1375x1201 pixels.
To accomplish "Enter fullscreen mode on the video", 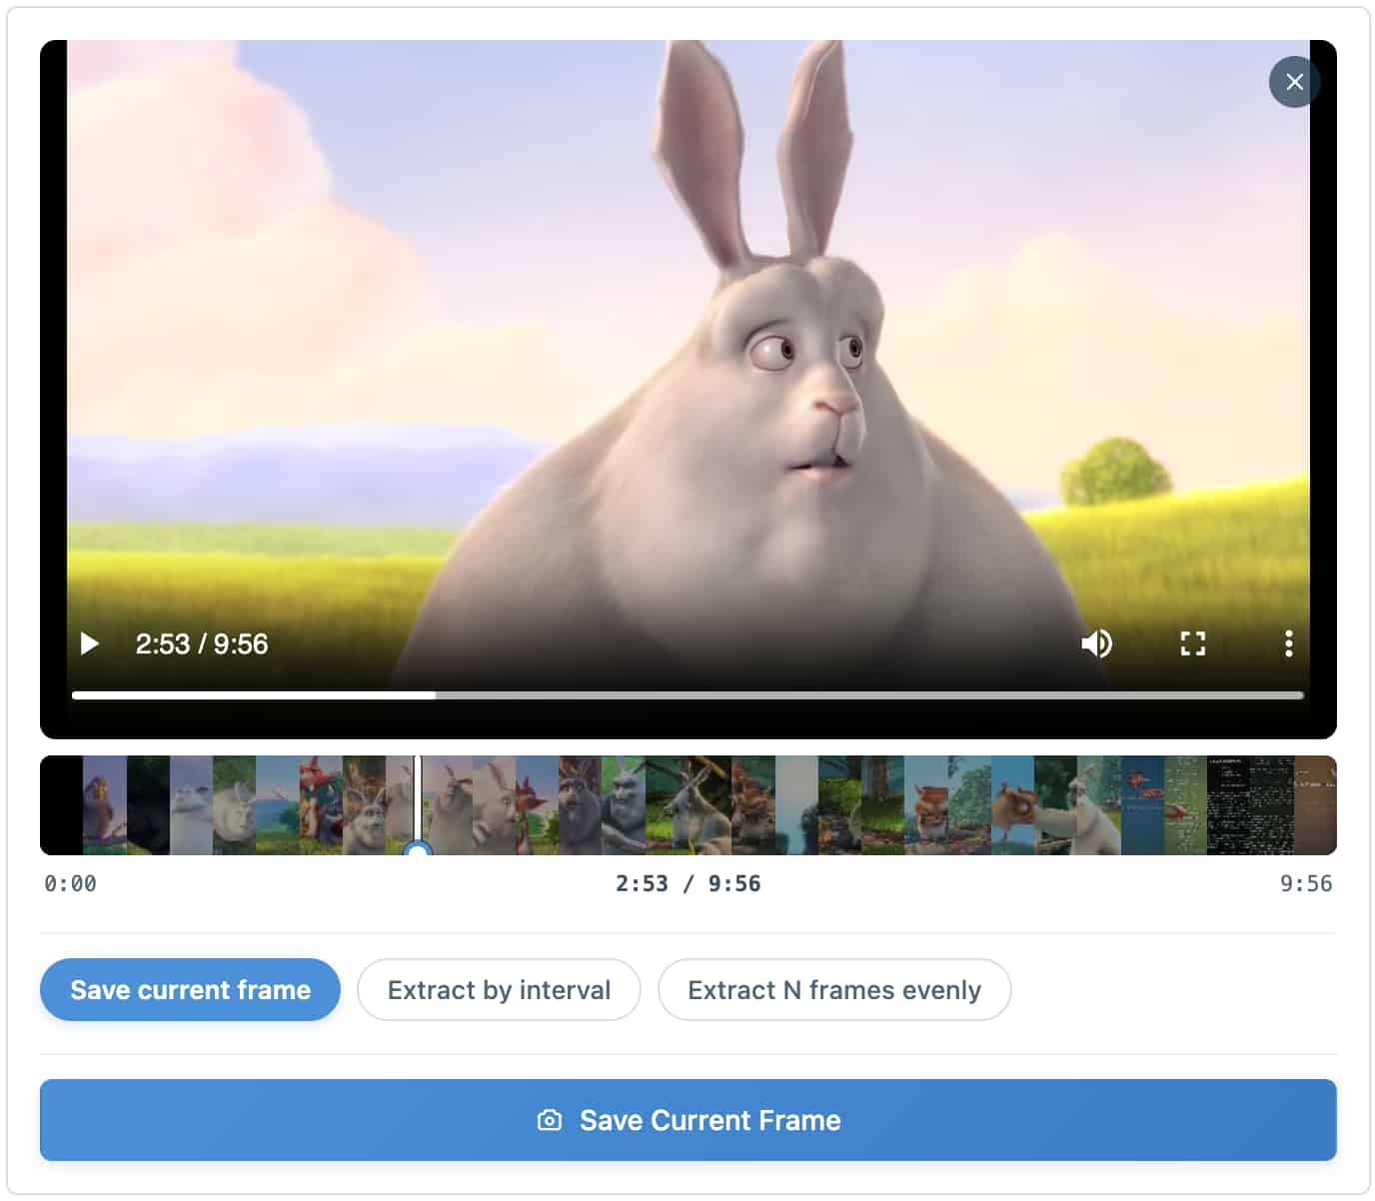I will coord(1192,643).
